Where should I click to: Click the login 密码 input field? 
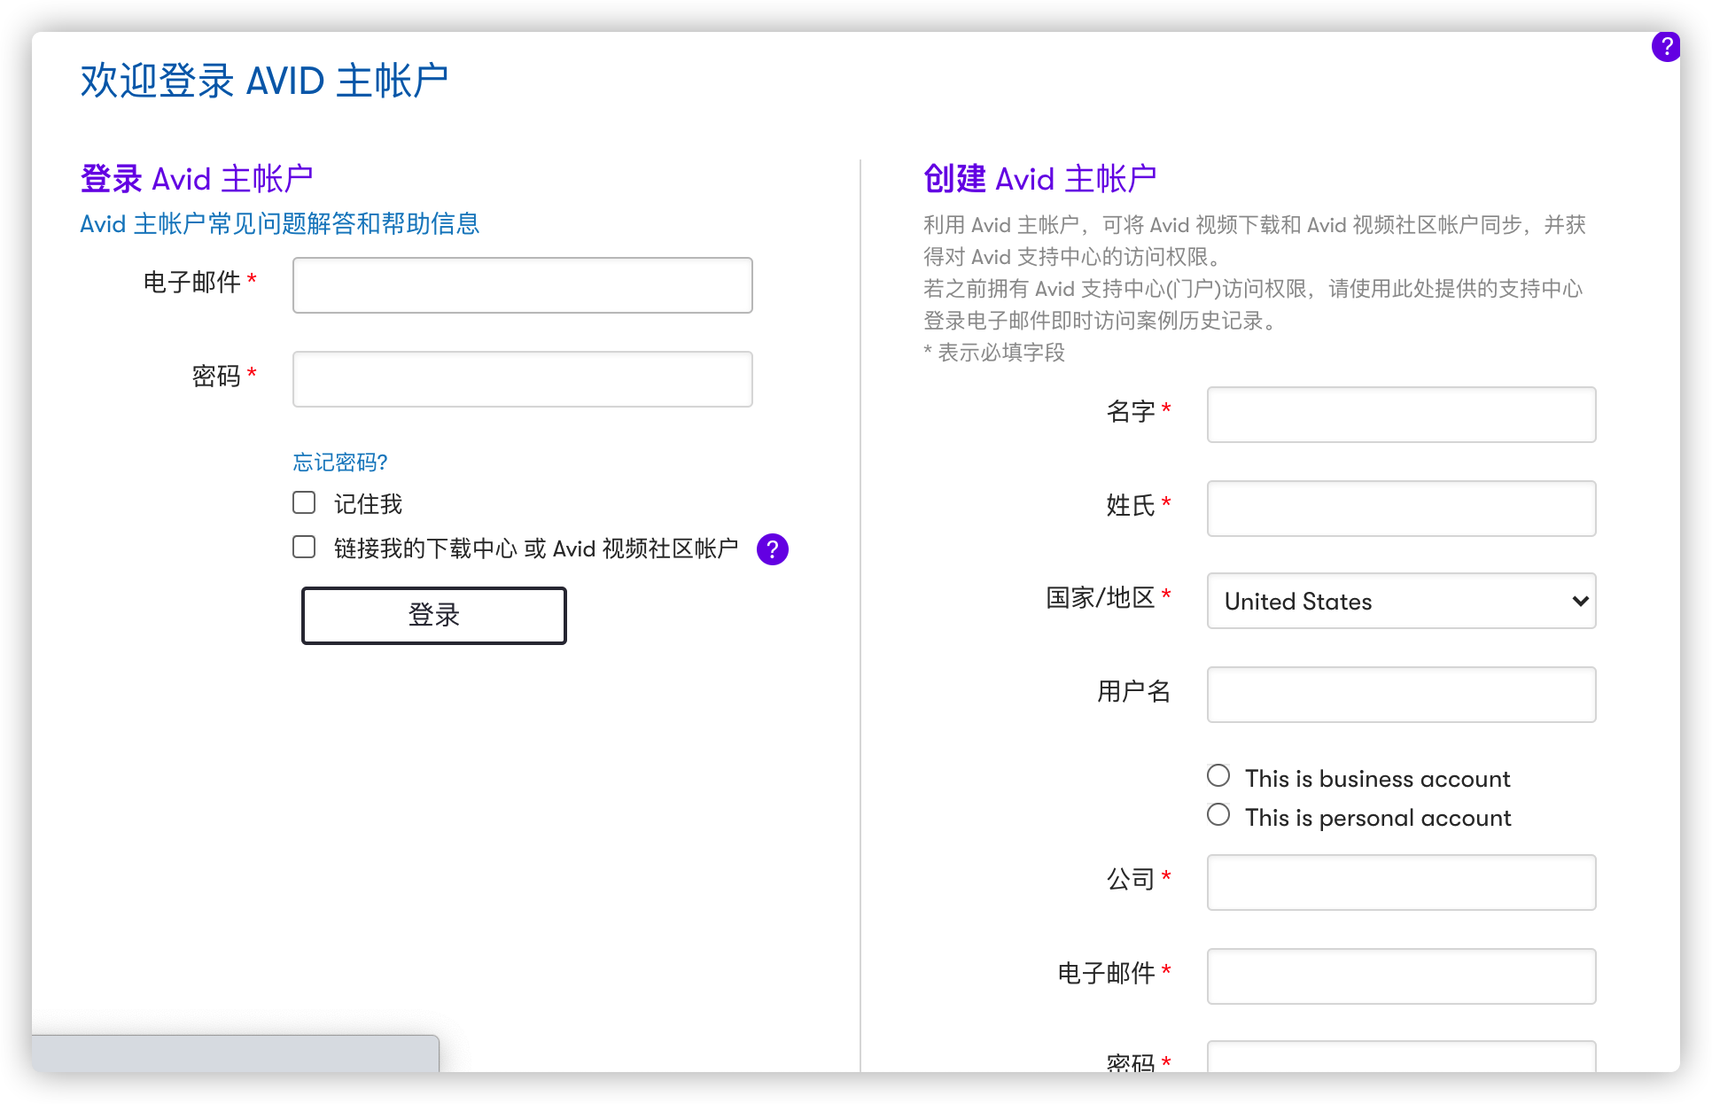click(522, 379)
